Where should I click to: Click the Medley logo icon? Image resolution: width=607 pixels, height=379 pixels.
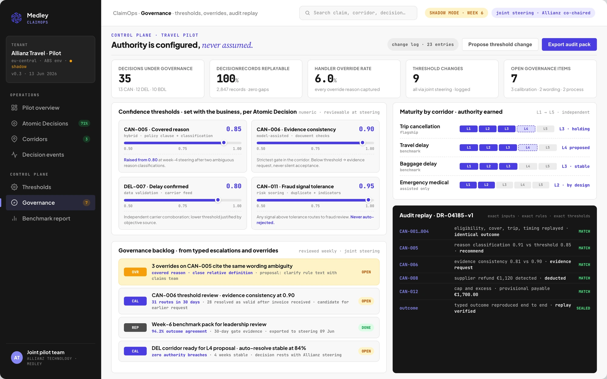click(x=16, y=18)
